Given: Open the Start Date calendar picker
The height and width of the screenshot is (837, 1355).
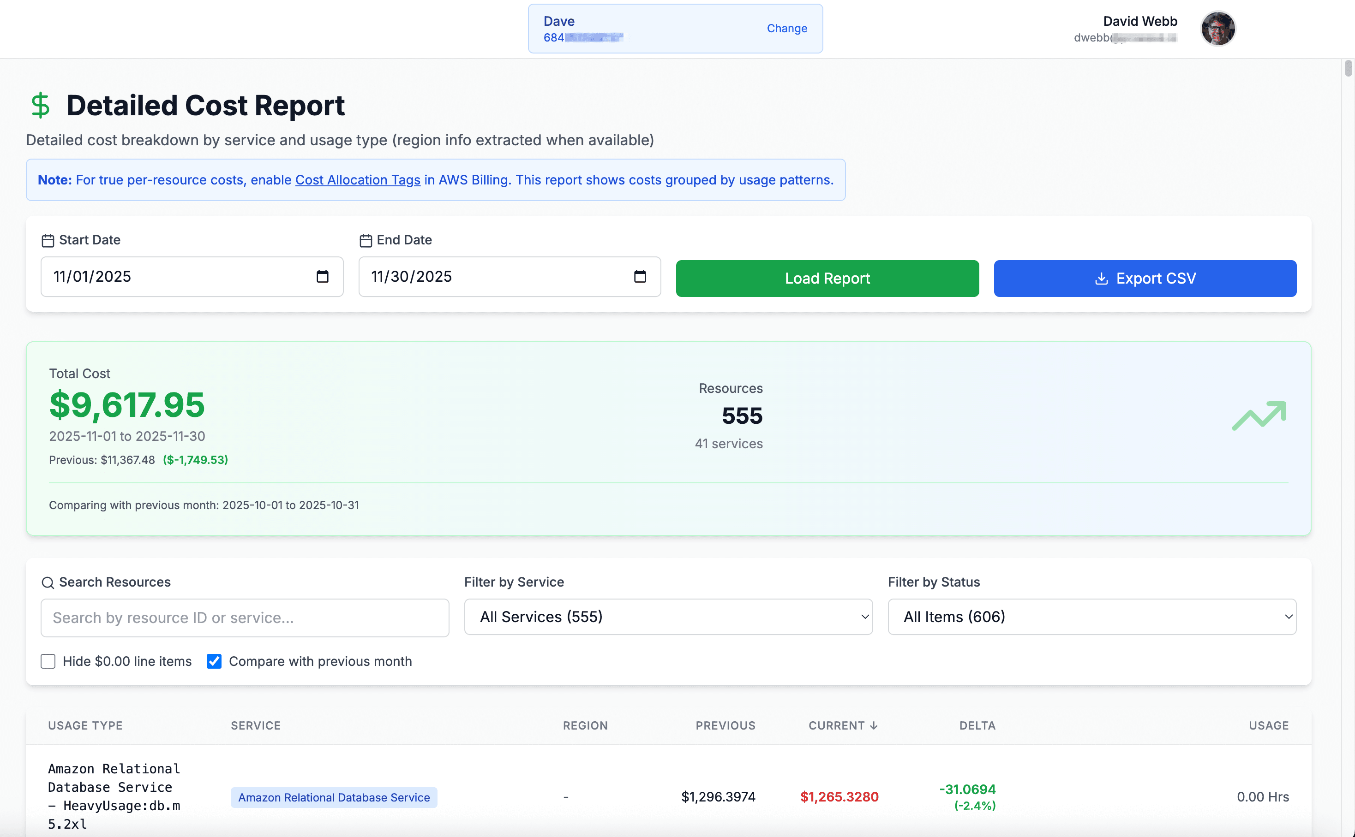Looking at the screenshot, I should tap(324, 277).
